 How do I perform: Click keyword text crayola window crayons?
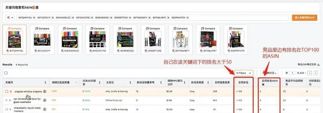(x=28, y=91)
